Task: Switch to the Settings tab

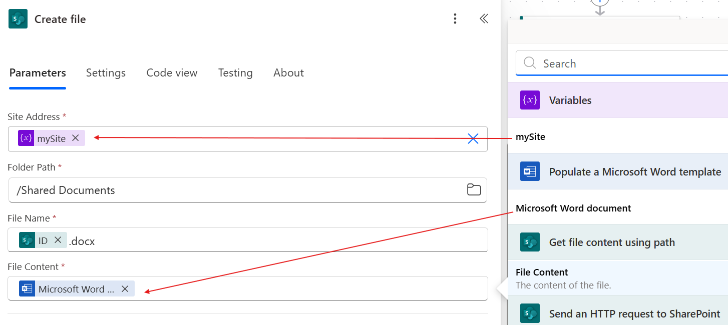Action: [x=106, y=73]
